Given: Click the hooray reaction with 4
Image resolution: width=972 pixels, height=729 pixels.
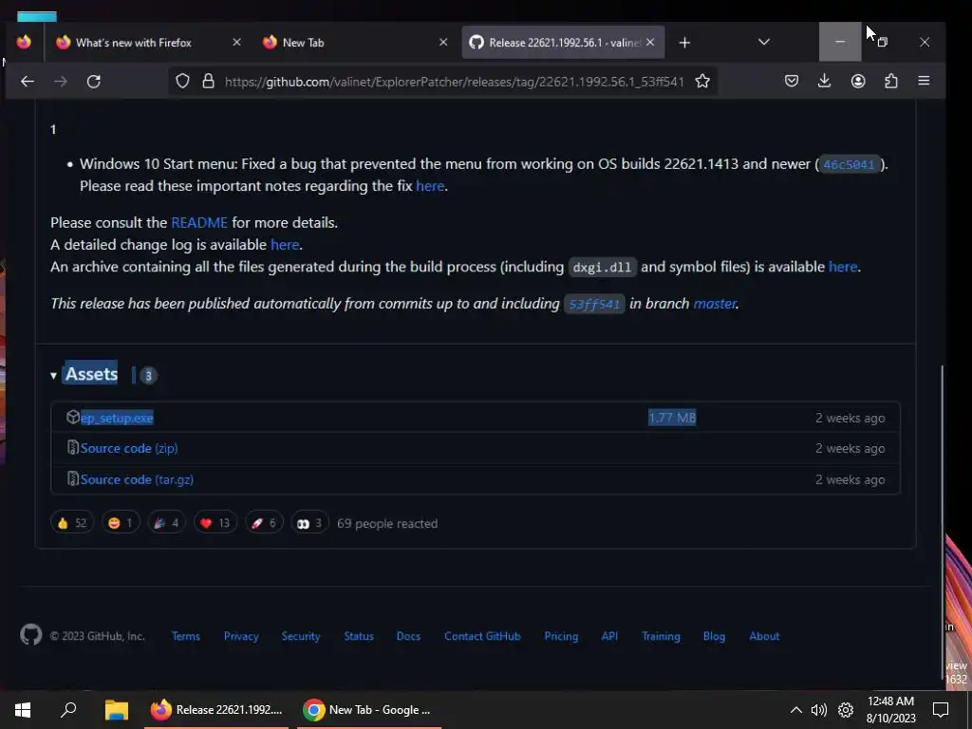Looking at the screenshot, I should pyautogui.click(x=166, y=523).
